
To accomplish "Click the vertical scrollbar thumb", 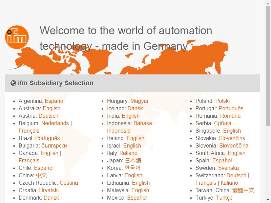I will (x=268, y=66).
